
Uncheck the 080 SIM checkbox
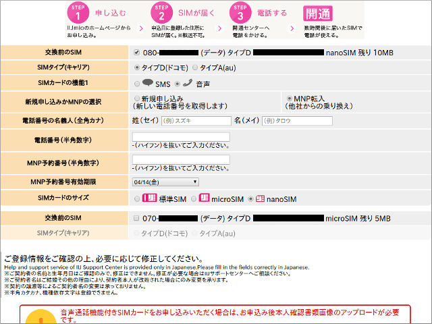[x=136, y=53]
